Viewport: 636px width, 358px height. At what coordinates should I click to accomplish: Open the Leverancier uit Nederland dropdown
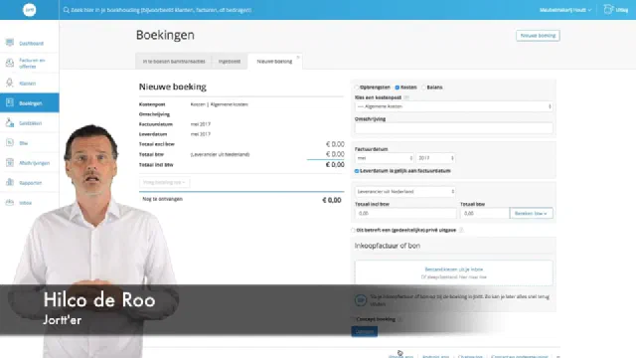404,191
